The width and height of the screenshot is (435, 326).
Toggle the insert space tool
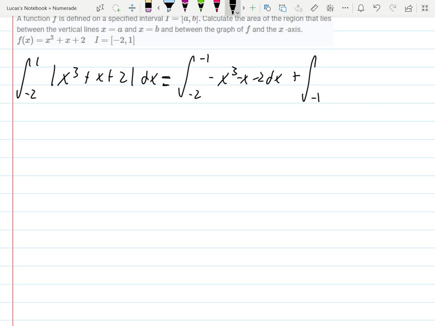(132, 7)
